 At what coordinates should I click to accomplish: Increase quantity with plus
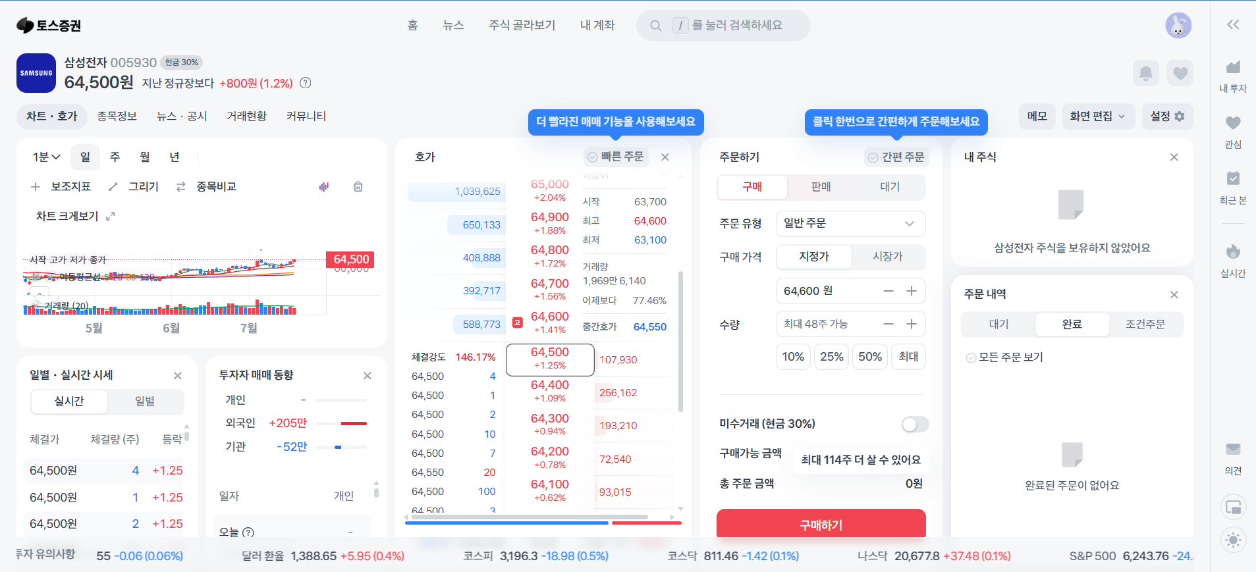912,324
